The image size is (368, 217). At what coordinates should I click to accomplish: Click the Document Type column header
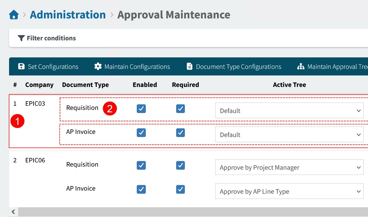tap(85, 85)
